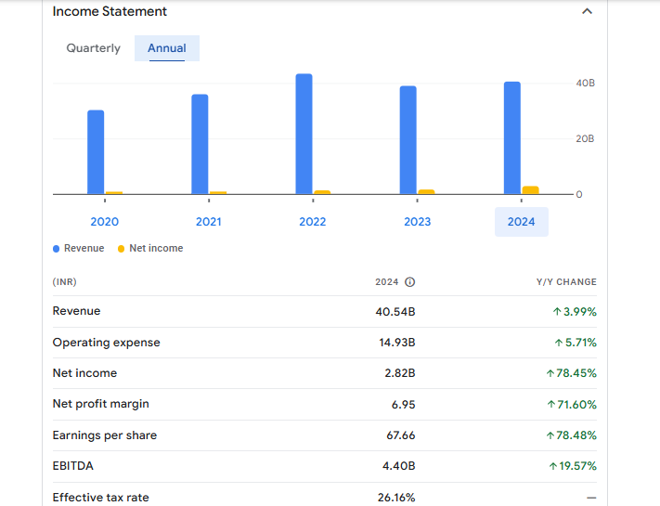Click the 2023 yellow net income bar

[426, 192]
